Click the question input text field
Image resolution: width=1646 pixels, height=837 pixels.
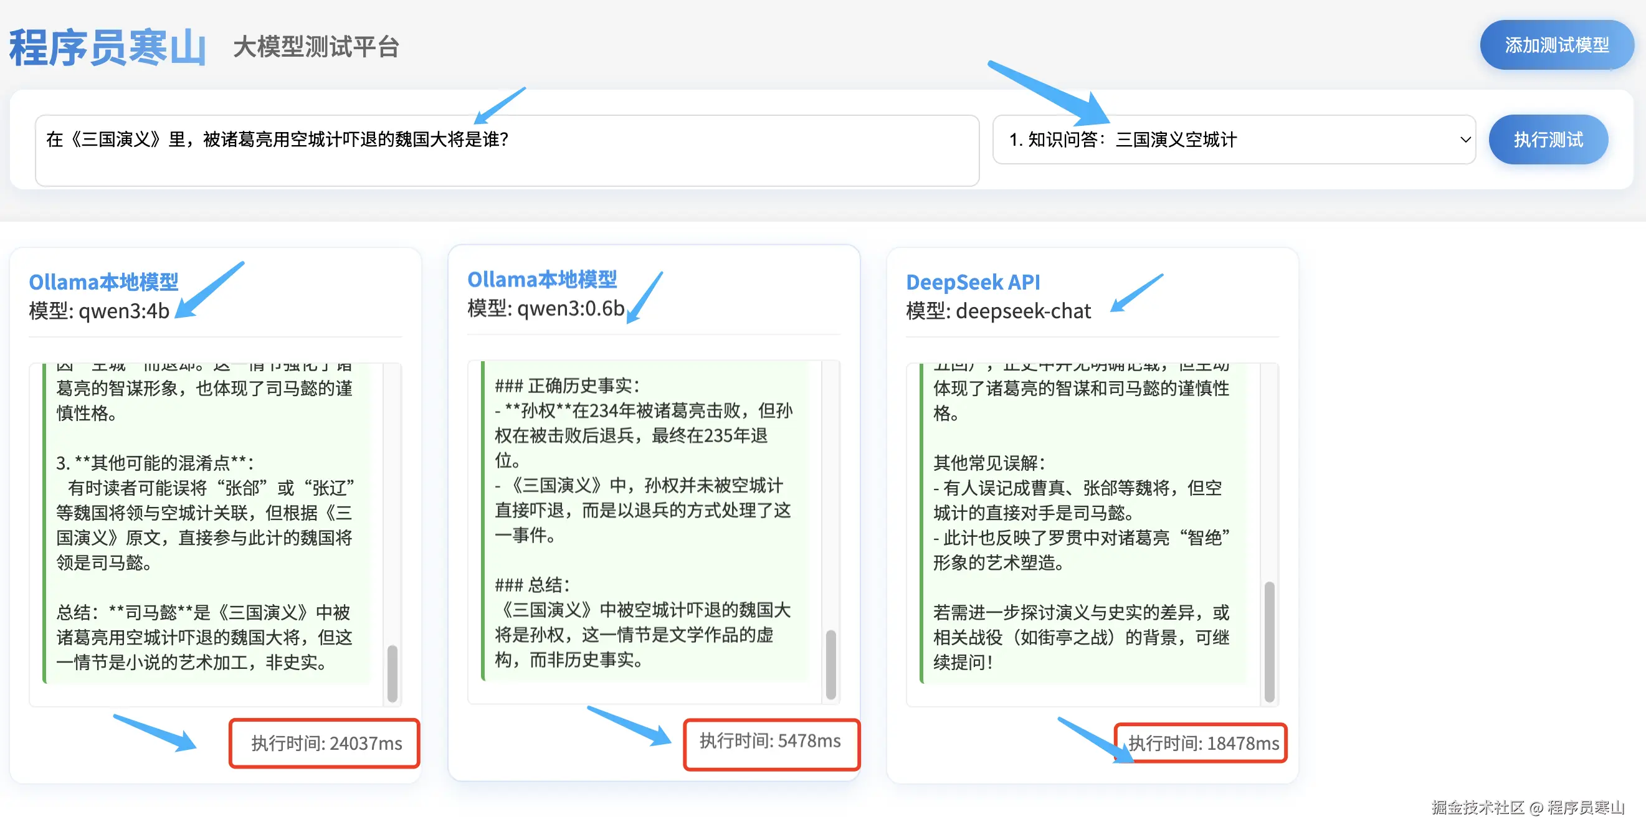(x=506, y=151)
